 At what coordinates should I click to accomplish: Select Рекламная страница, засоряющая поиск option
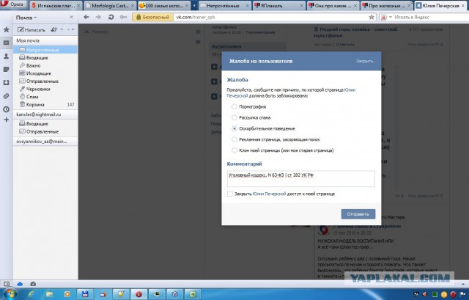pos(234,139)
